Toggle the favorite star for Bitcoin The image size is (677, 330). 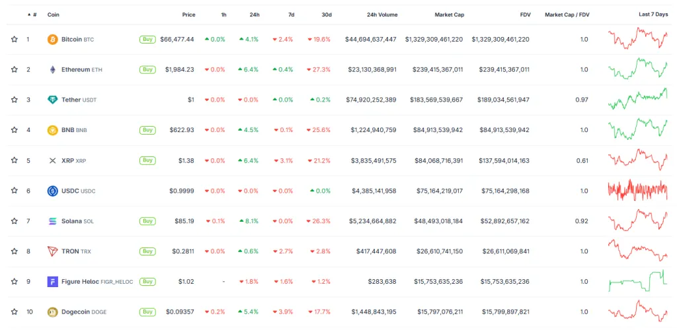click(14, 40)
